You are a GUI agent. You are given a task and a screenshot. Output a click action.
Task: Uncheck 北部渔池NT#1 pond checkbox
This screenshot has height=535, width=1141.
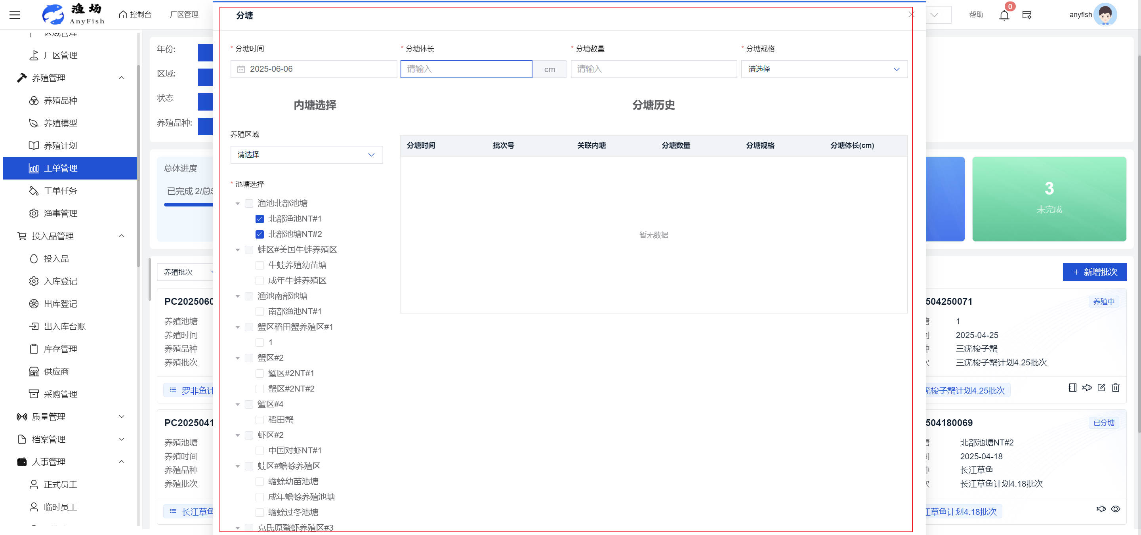coord(259,219)
